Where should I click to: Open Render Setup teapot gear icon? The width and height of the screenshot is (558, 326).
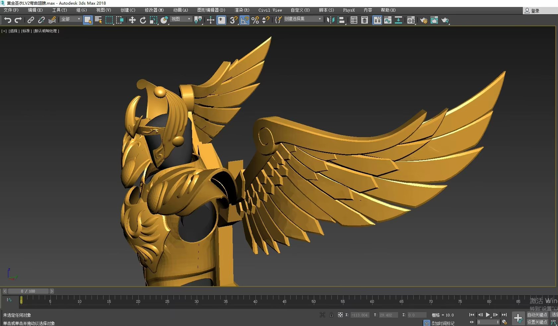[423, 20]
